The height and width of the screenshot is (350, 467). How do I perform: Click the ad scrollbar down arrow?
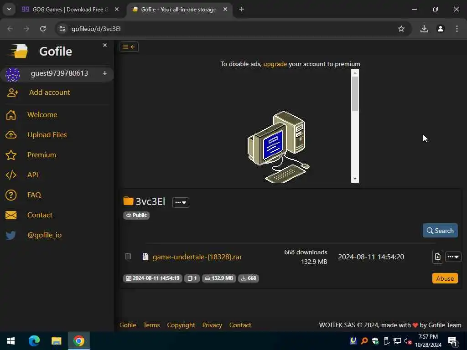(355, 179)
